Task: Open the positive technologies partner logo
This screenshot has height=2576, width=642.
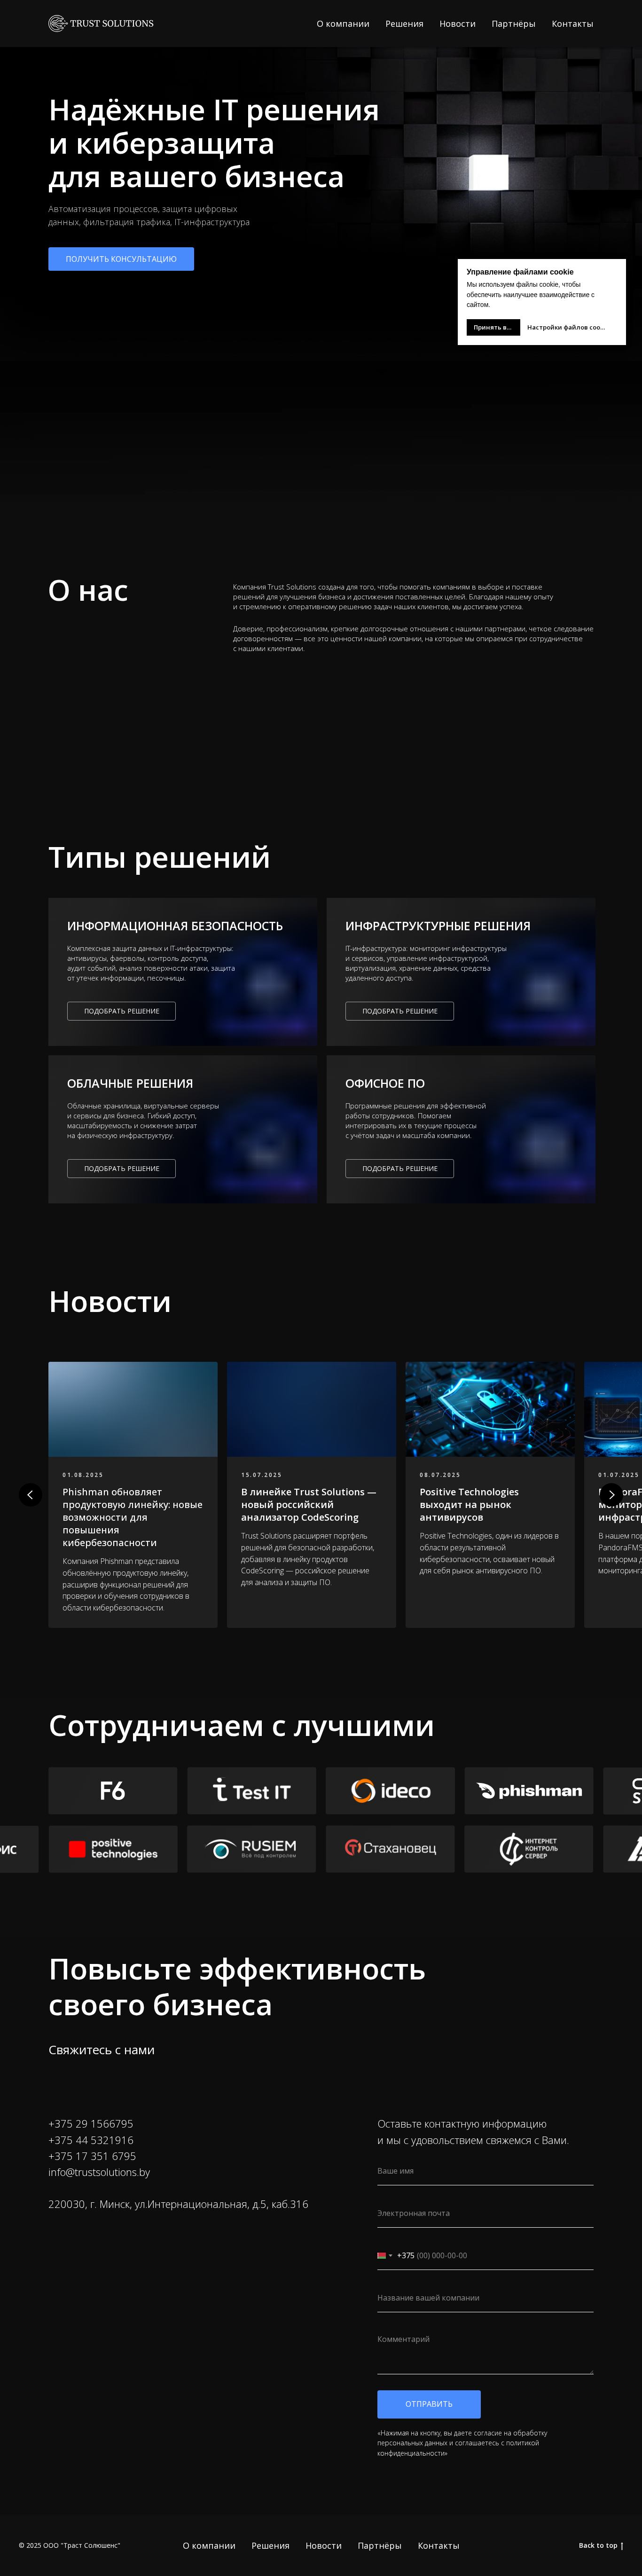Action: pyautogui.click(x=113, y=1849)
